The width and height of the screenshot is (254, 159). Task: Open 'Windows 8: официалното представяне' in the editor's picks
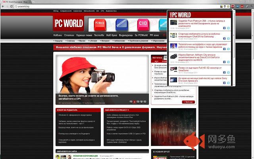[75, 115]
